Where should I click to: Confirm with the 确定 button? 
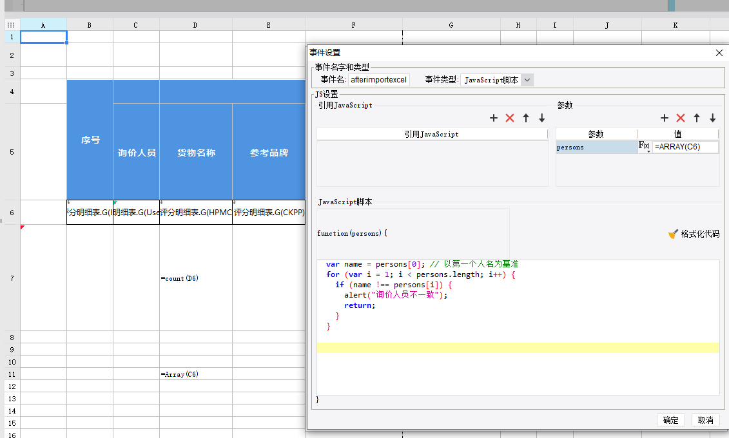click(670, 420)
